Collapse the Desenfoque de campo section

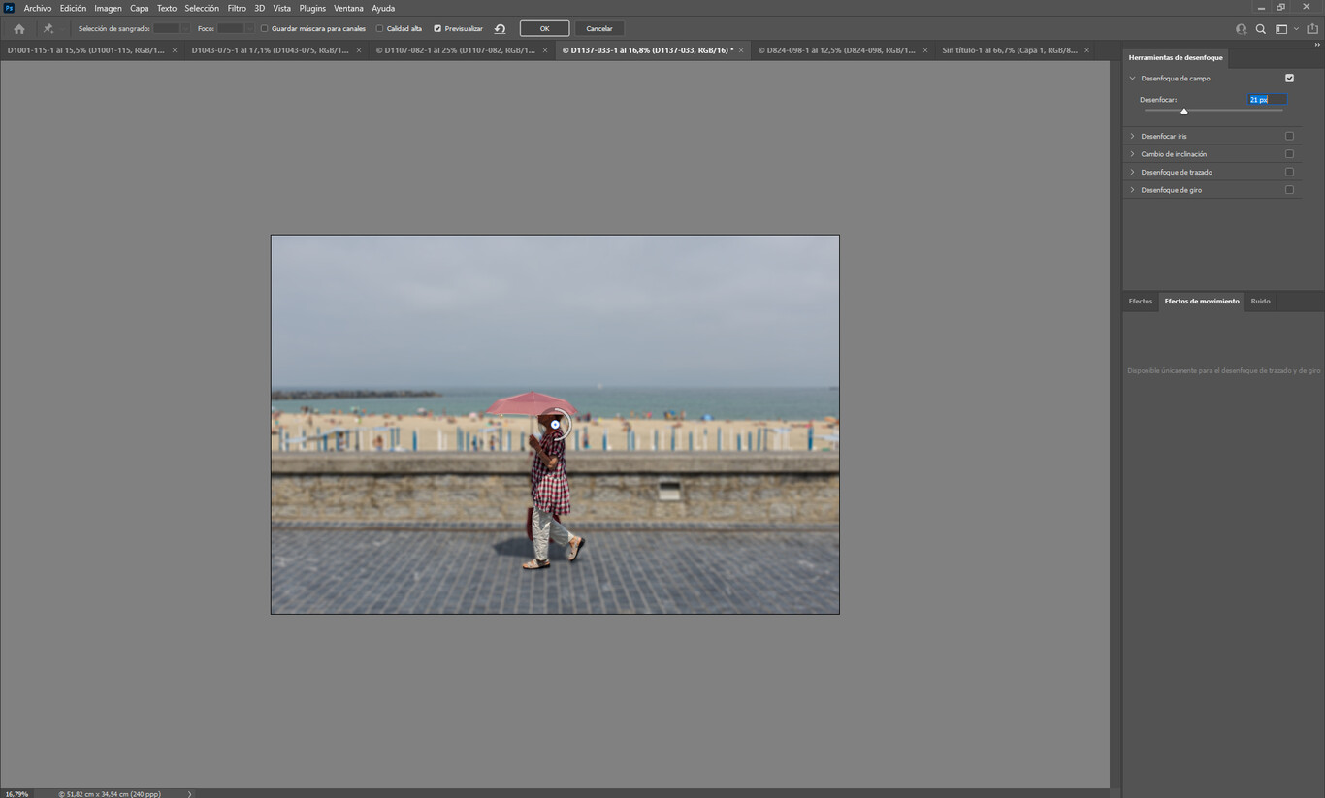coord(1133,78)
